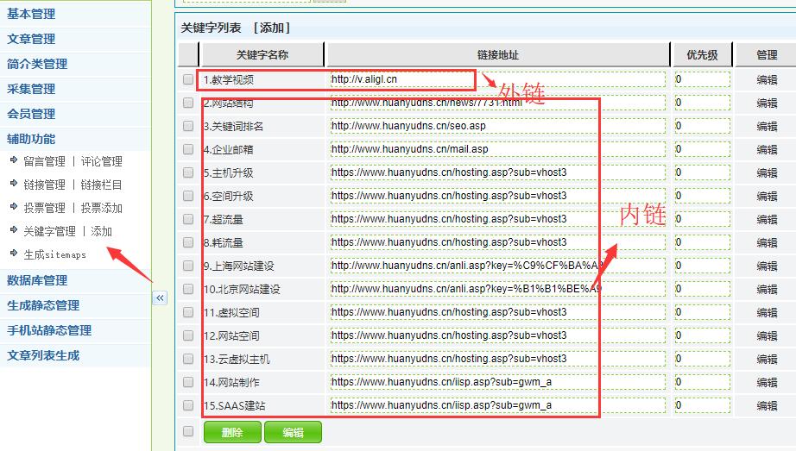Image resolution: width=796 pixels, height=451 pixels.
Task: Click the URL field for 教学视频
Action: (497, 79)
